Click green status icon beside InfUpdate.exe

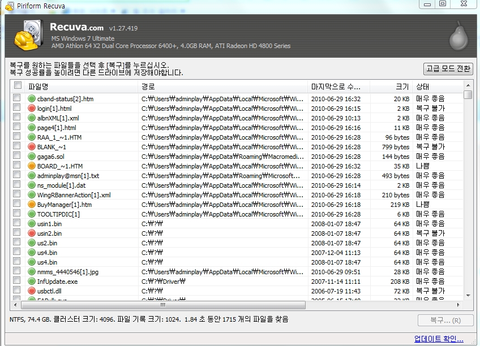coord(32,282)
